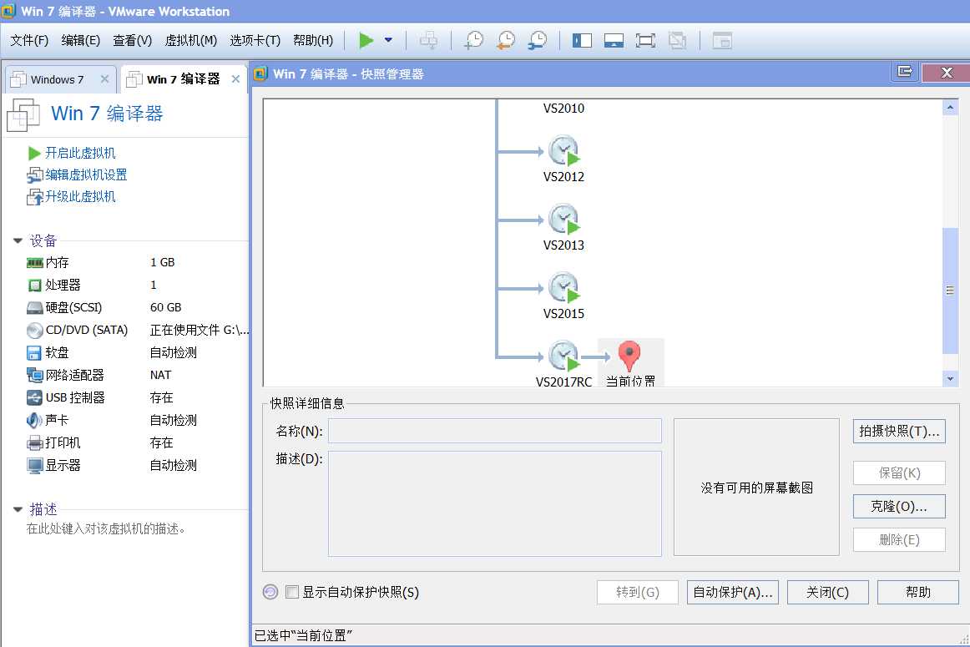Close the Win 7 编译器 tab
Screen dimensions: 970x647
pos(235,79)
